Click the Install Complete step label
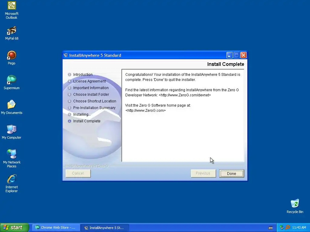Image resolution: width=310 pixels, height=232 pixels. click(87, 121)
